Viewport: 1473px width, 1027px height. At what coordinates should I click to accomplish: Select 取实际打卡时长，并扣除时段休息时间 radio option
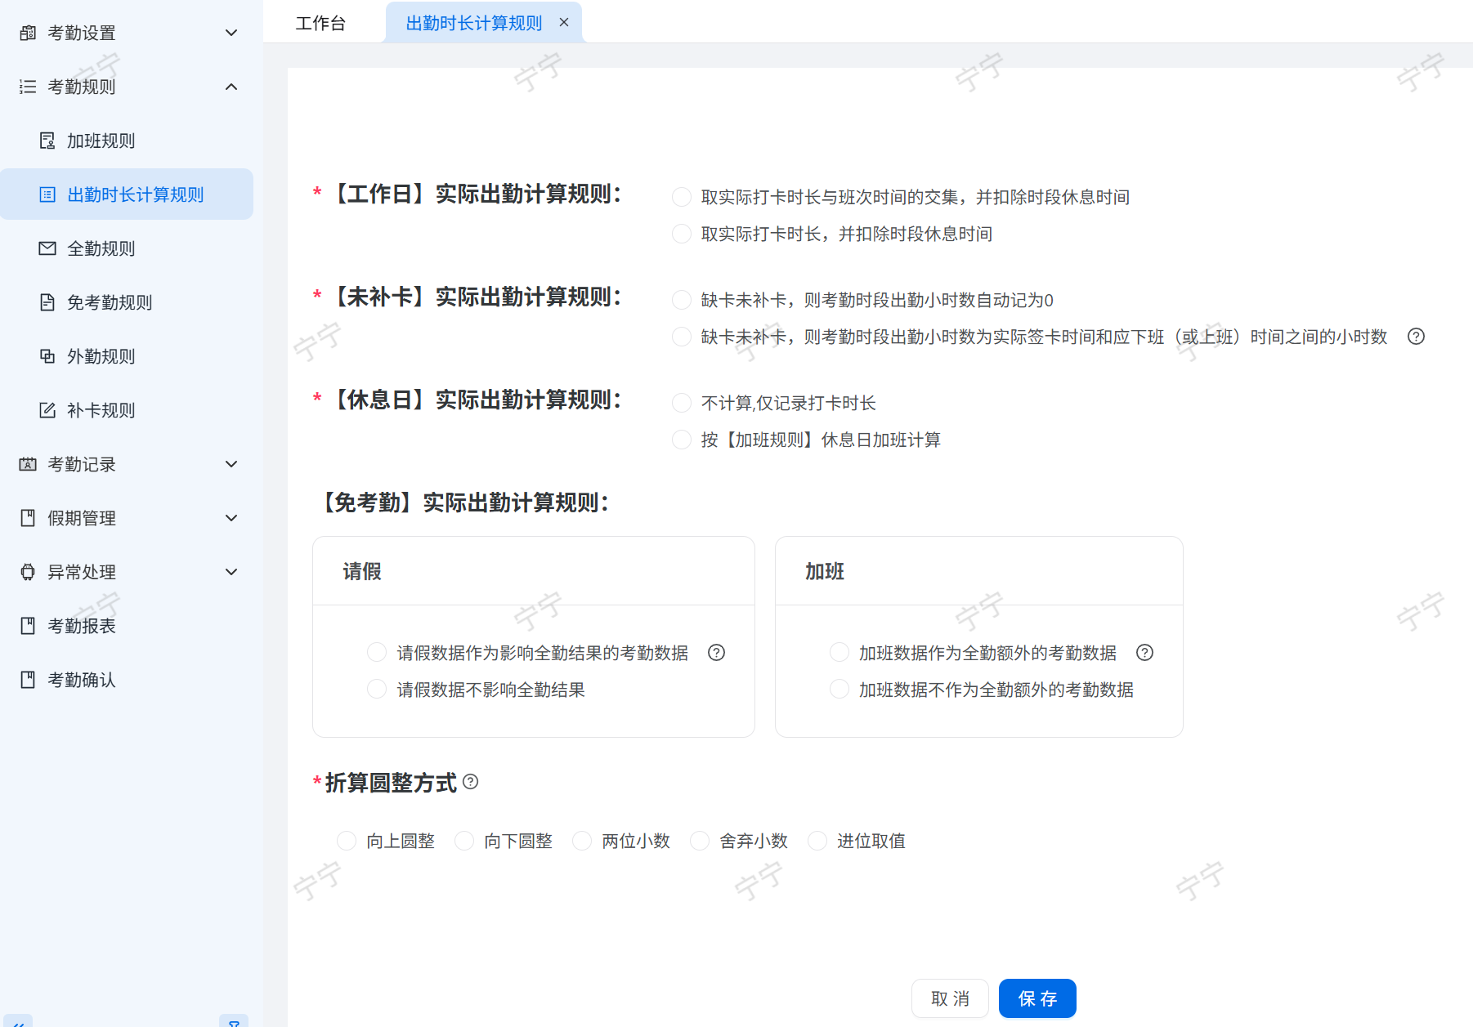point(682,234)
